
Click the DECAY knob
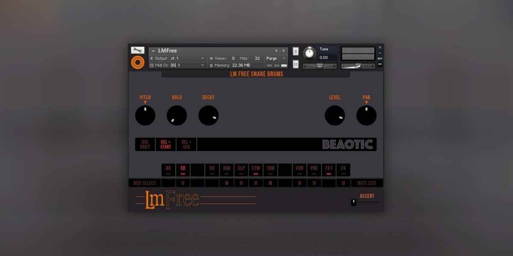[209, 116]
